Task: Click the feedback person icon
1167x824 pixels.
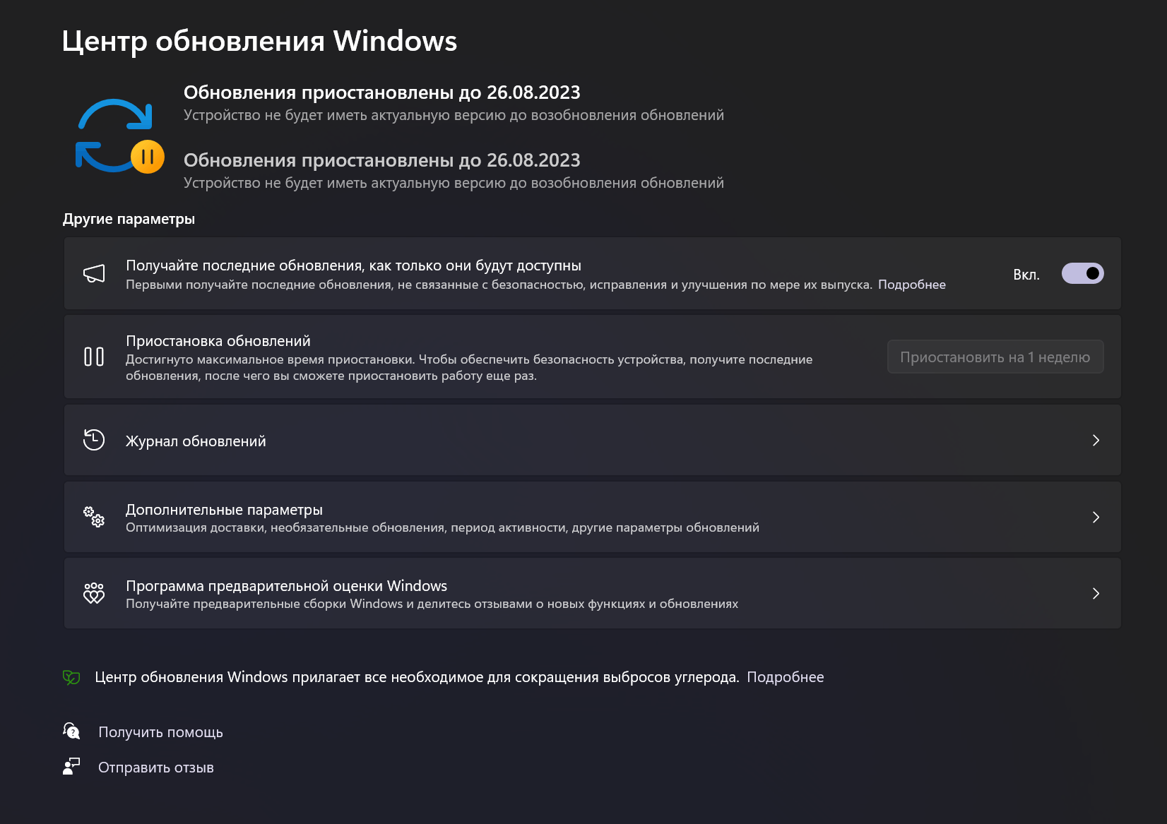Action: (71, 767)
